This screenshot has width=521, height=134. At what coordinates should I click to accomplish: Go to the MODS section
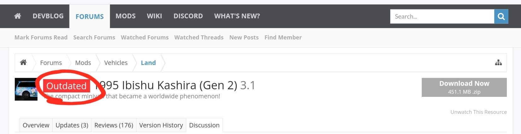coord(125,16)
